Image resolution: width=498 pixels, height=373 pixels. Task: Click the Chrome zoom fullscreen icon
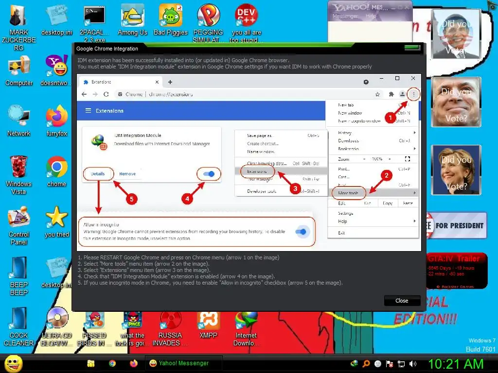click(x=408, y=159)
